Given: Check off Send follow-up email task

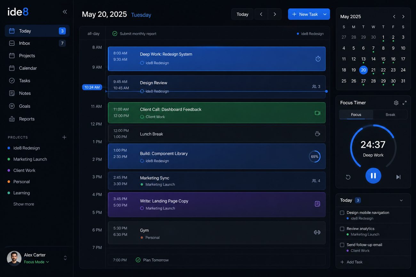Looking at the screenshot, I should (x=342, y=245).
